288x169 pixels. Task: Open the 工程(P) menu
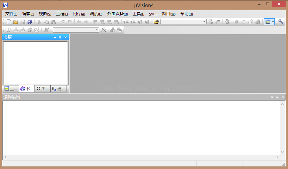tap(62, 14)
